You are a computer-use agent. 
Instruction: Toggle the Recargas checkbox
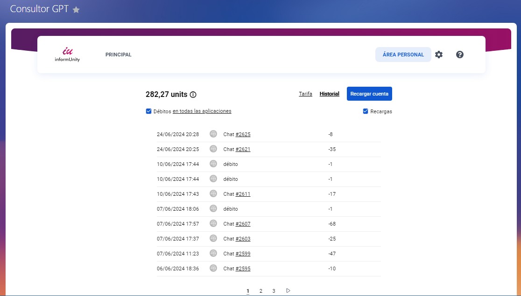coord(366,111)
